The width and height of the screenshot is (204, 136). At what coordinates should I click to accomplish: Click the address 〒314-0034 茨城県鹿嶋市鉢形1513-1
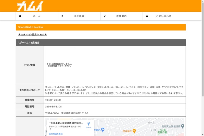pos(67,113)
